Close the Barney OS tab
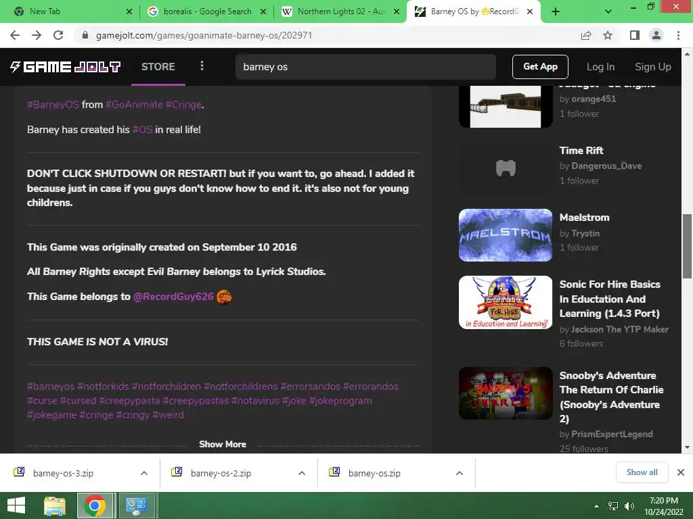Image resolution: width=693 pixels, height=519 pixels. [x=530, y=11]
